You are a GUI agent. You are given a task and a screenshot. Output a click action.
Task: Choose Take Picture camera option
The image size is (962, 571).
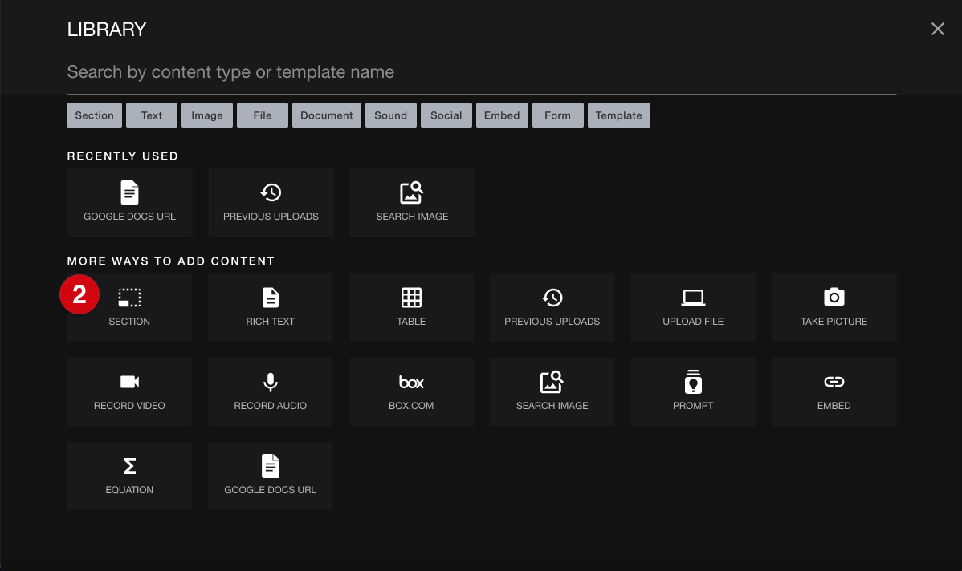tap(834, 308)
